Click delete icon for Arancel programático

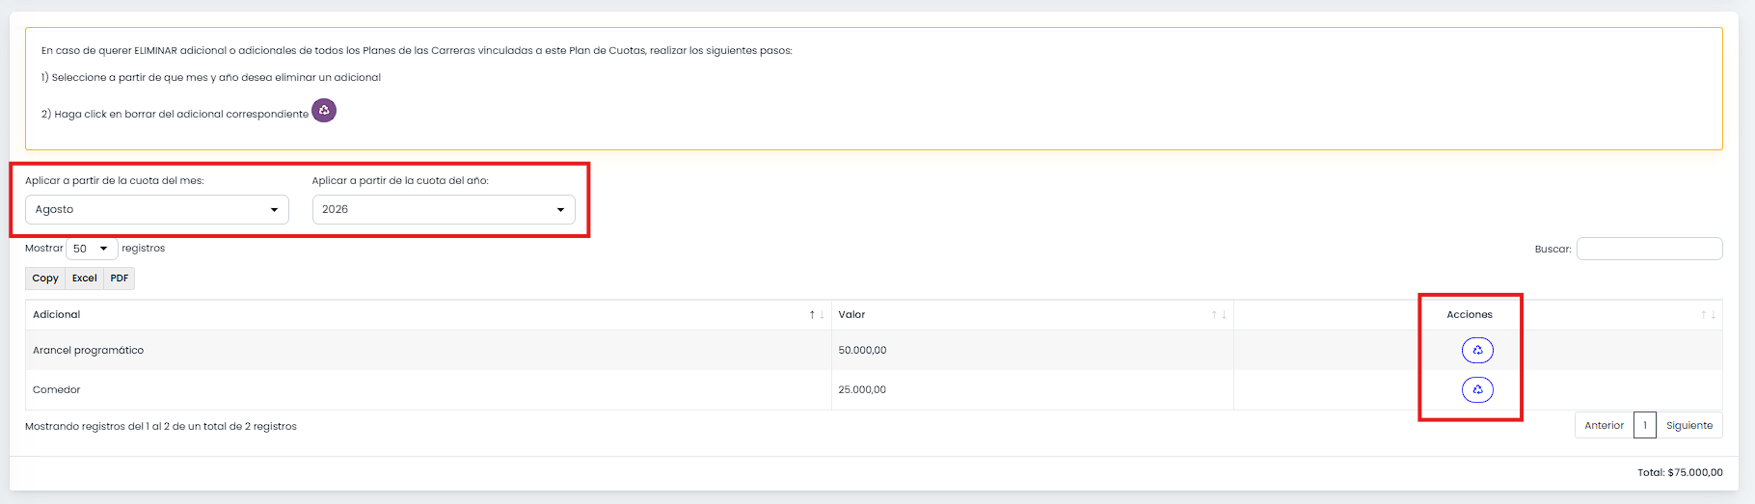click(1477, 350)
